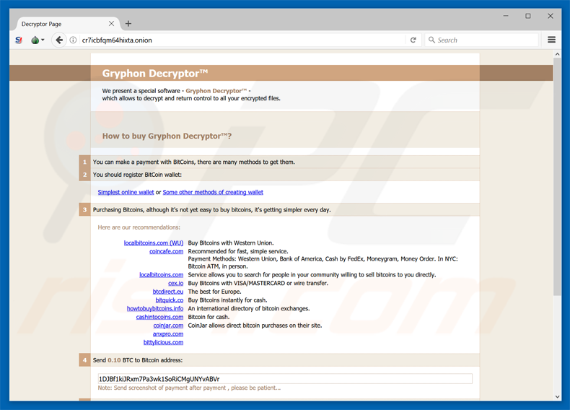Click the S! extension icon in toolbar

coord(19,40)
